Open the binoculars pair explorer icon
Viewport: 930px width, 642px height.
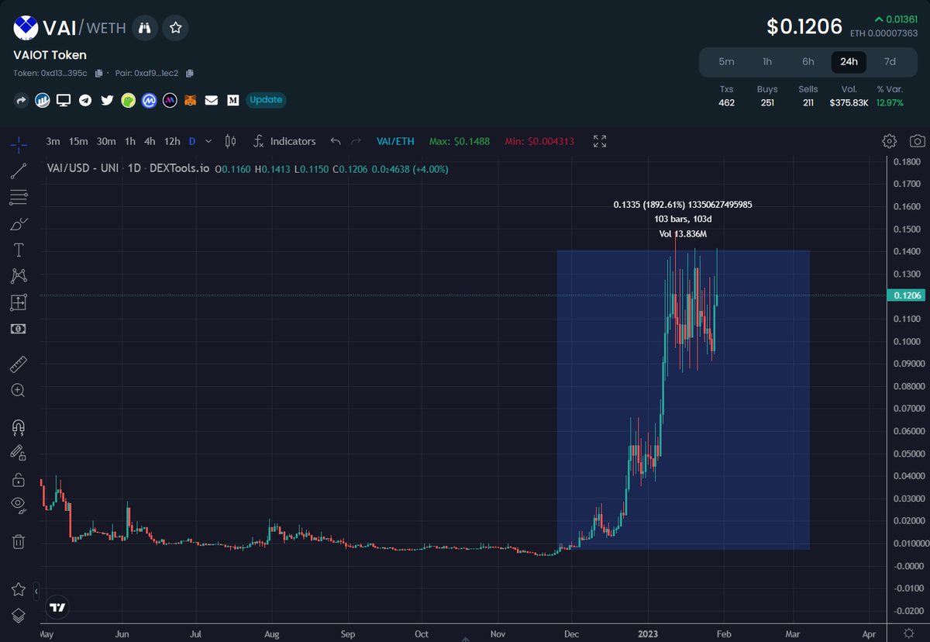144,28
